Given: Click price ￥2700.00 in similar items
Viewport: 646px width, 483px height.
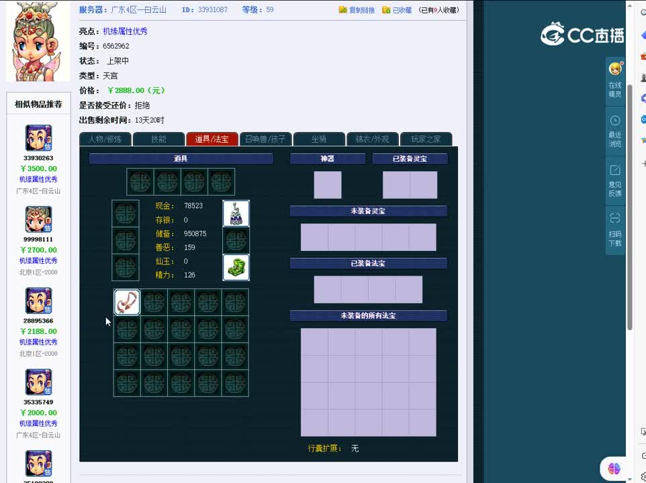Looking at the screenshot, I should [x=38, y=250].
